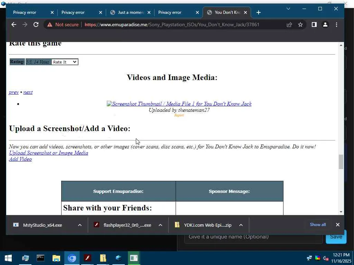This screenshot has width=354, height=265.
Task: Close the Just a moment tab
Action: [149, 12]
